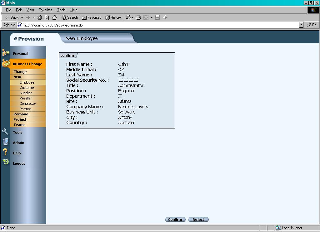Click the Personal sidebar icon
Screen dimensions: 320x232
tap(5, 53)
